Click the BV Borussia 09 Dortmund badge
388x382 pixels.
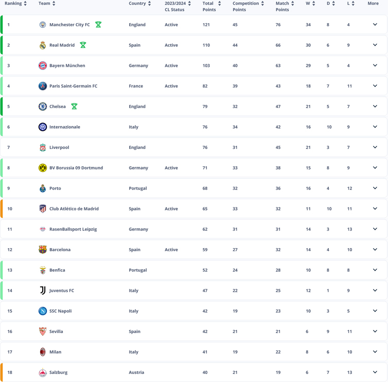pyautogui.click(x=43, y=168)
